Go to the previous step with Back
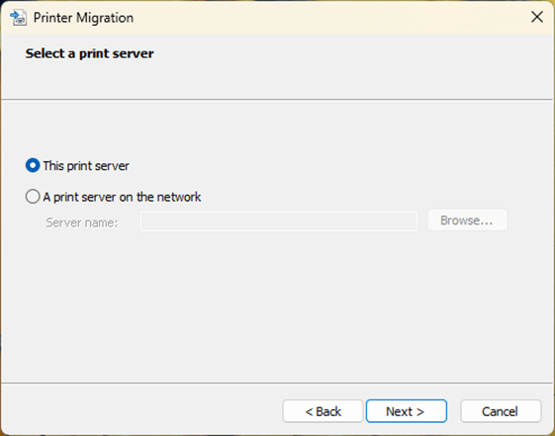This screenshot has height=436, width=555. click(x=323, y=411)
